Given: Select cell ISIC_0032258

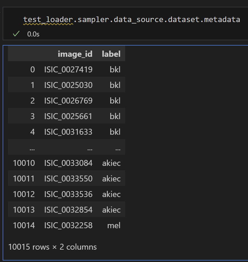Looking at the screenshot, I should tap(68, 225).
